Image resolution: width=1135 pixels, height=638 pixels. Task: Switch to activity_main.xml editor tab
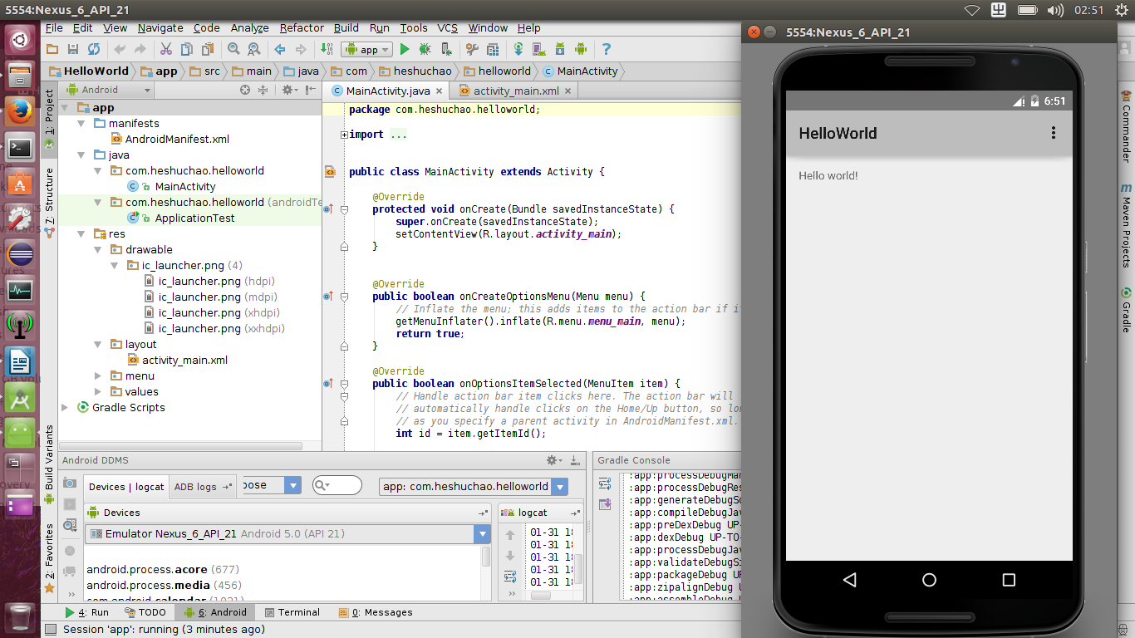pyautogui.click(x=516, y=91)
